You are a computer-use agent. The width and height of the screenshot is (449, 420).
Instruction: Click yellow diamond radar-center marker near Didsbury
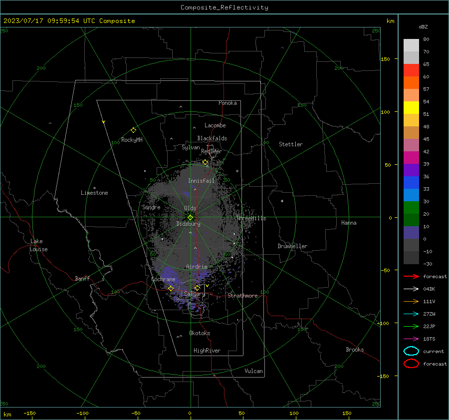point(190,218)
